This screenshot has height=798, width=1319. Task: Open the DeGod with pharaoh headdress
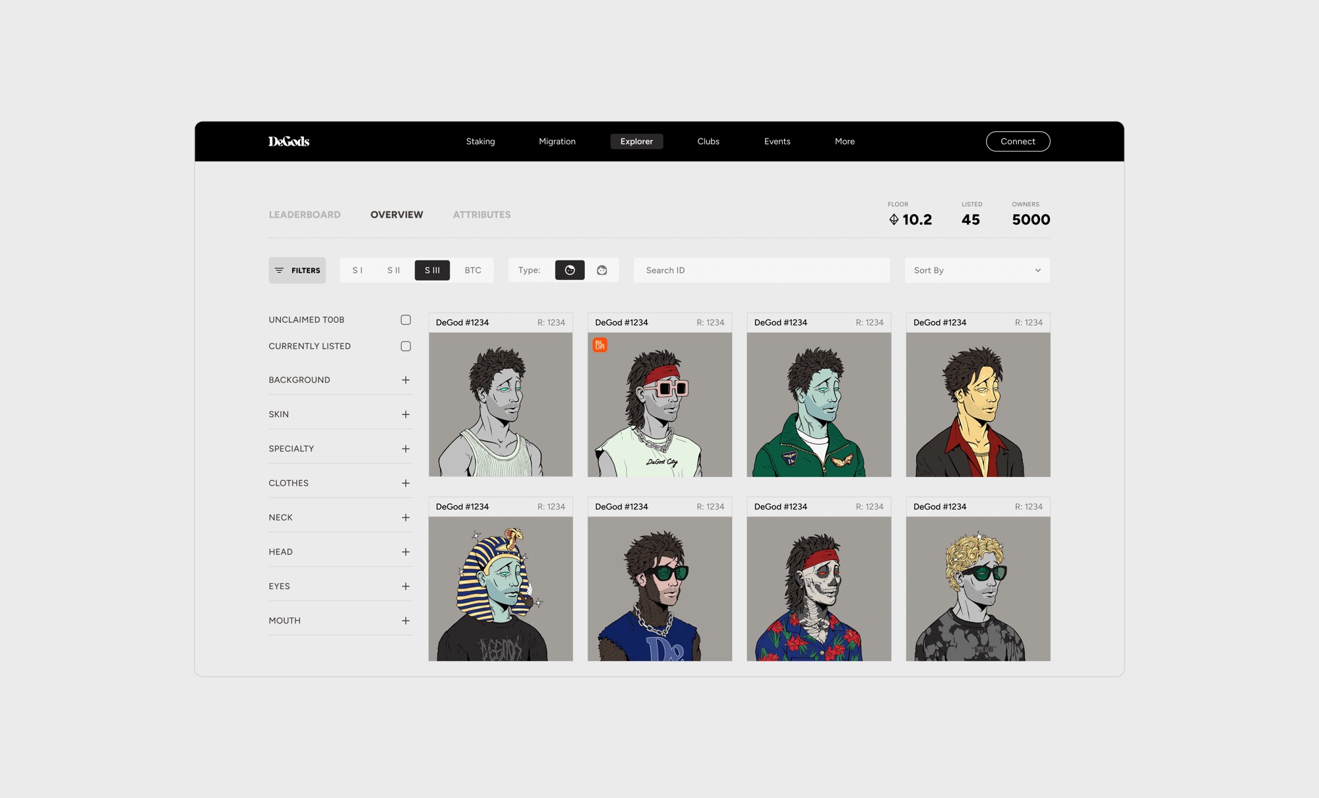coord(501,579)
